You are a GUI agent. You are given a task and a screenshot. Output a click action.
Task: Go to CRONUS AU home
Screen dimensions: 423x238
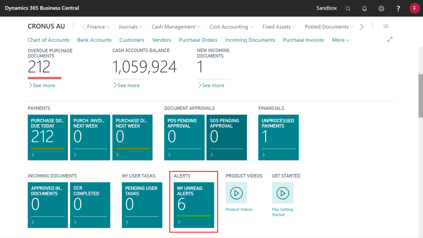pos(46,26)
